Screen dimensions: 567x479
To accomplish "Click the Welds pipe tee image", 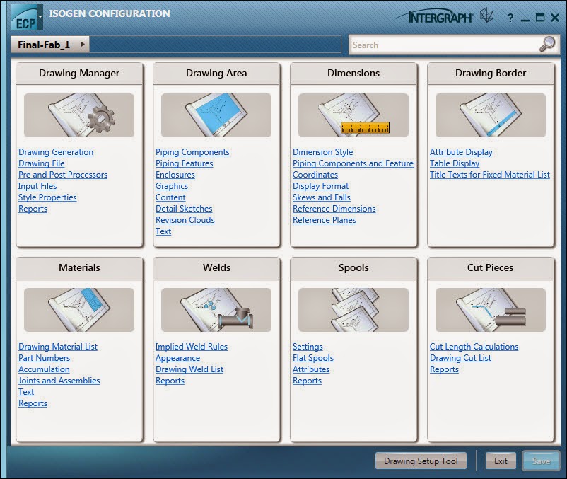I will click(x=216, y=310).
